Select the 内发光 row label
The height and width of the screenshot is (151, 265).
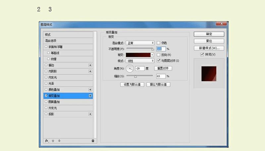click(53, 77)
